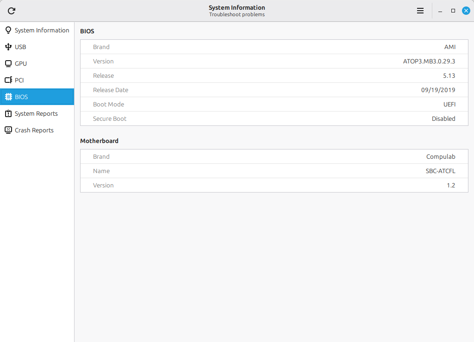This screenshot has height=342, width=474.
Task: Click the lightbulb System Information icon
Action: click(x=8, y=30)
